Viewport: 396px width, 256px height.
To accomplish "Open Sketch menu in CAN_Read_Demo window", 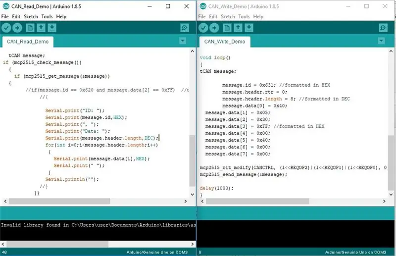I will click(31, 17).
